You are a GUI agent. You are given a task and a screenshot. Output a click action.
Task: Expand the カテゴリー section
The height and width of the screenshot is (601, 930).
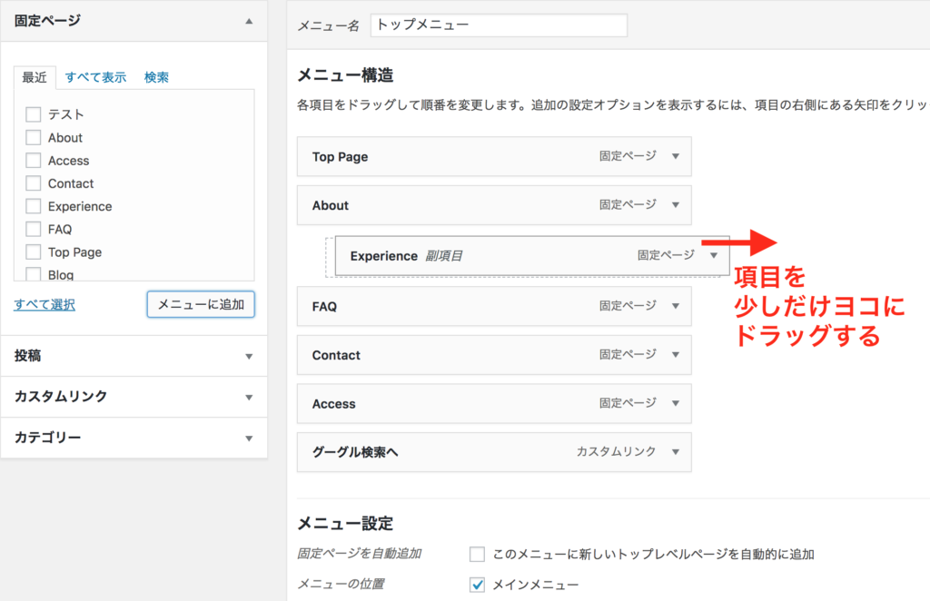pyautogui.click(x=249, y=438)
